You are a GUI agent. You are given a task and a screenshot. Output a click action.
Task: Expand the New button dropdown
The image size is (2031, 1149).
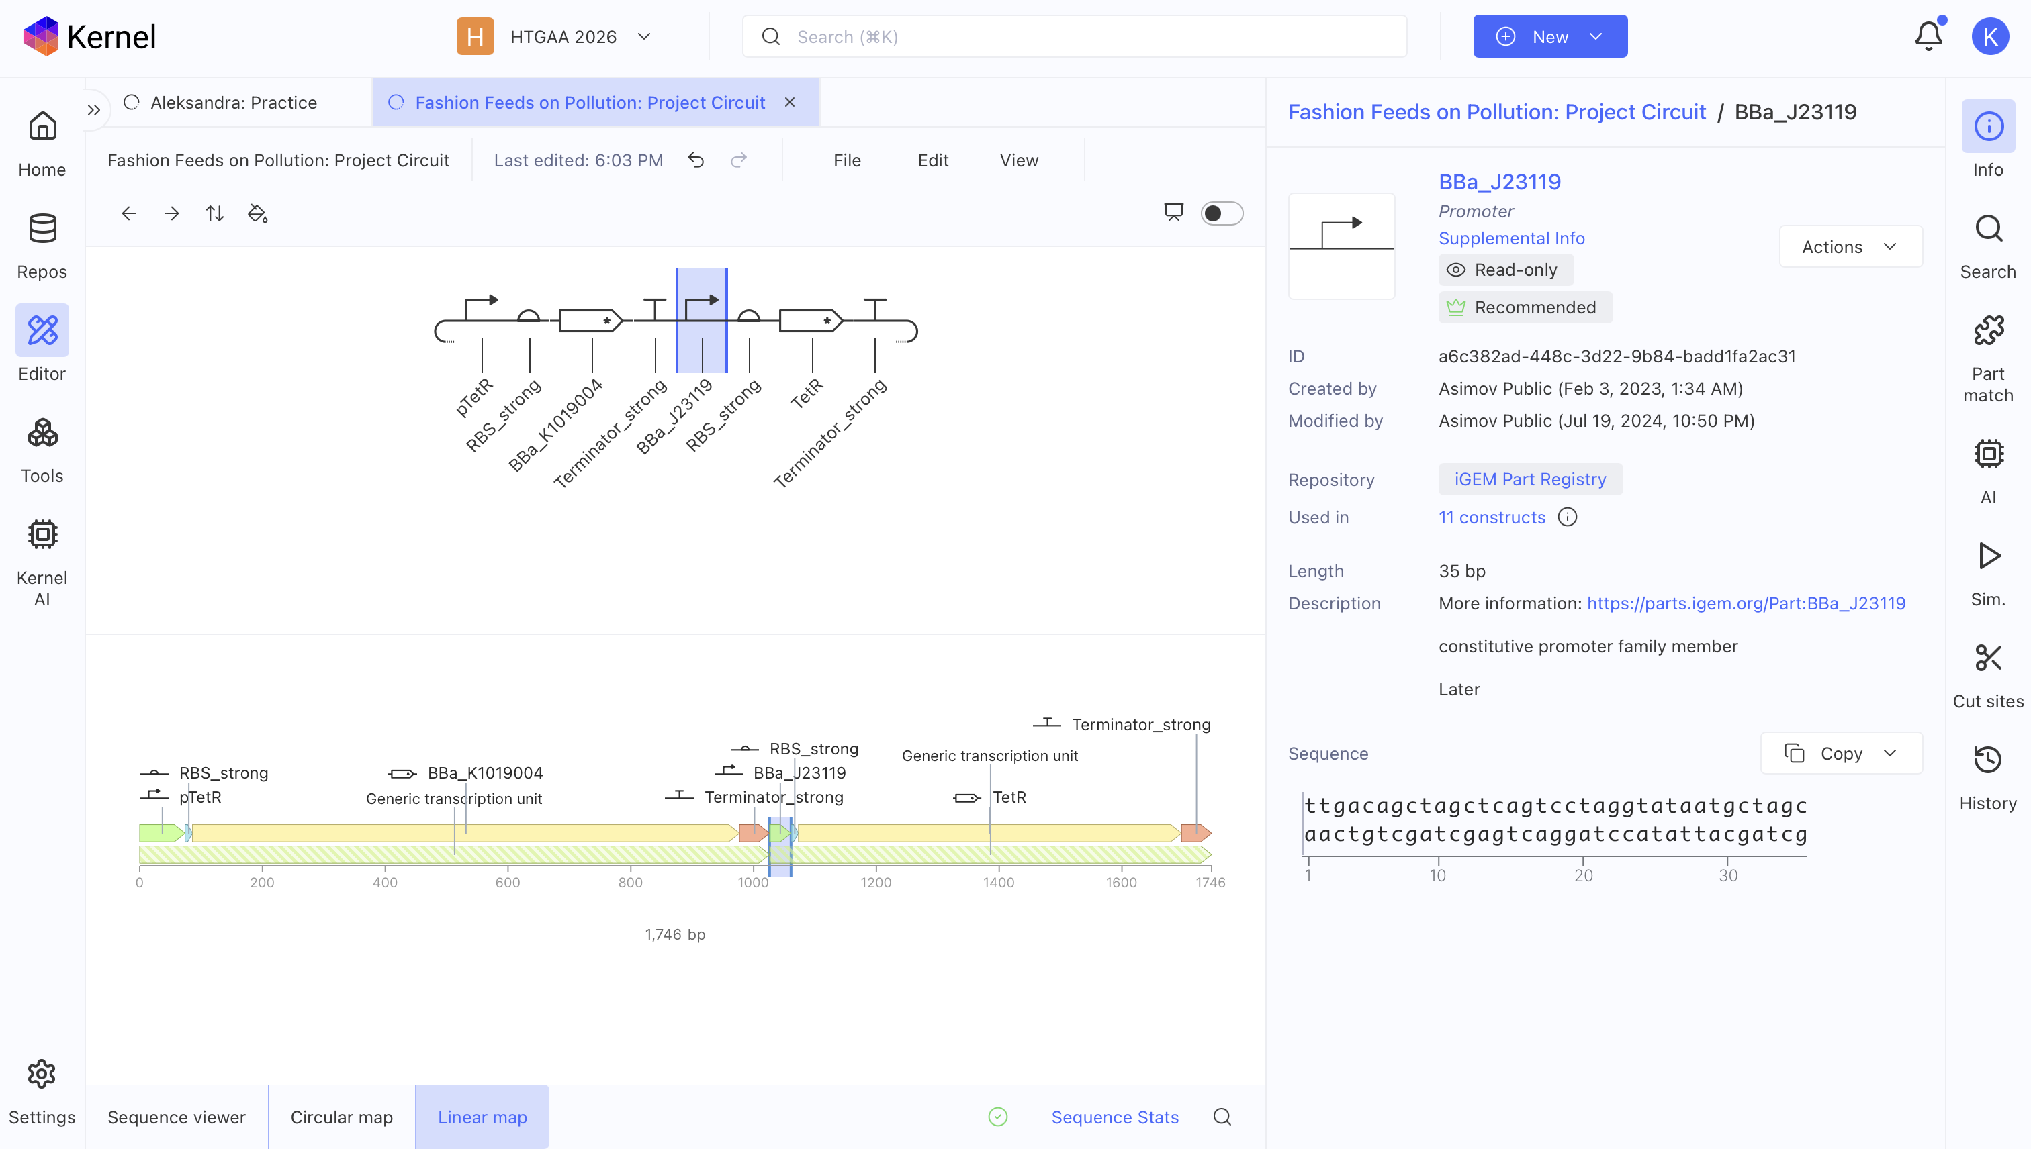coord(1596,36)
